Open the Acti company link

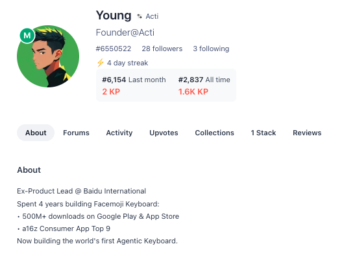(x=152, y=16)
